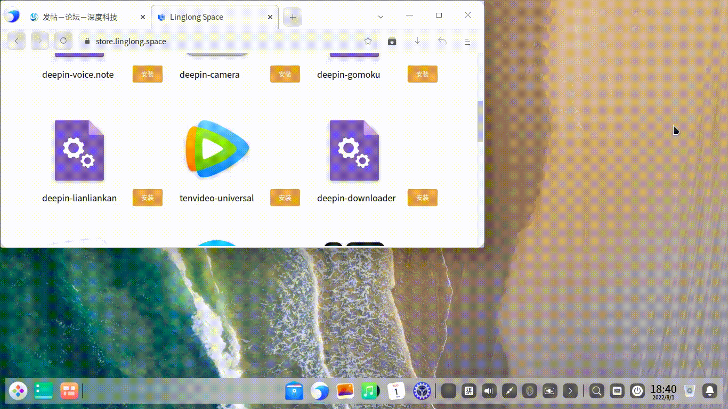The width and height of the screenshot is (728, 409).
Task: Click the deepin-downloader app thumbnail
Action: (354, 150)
